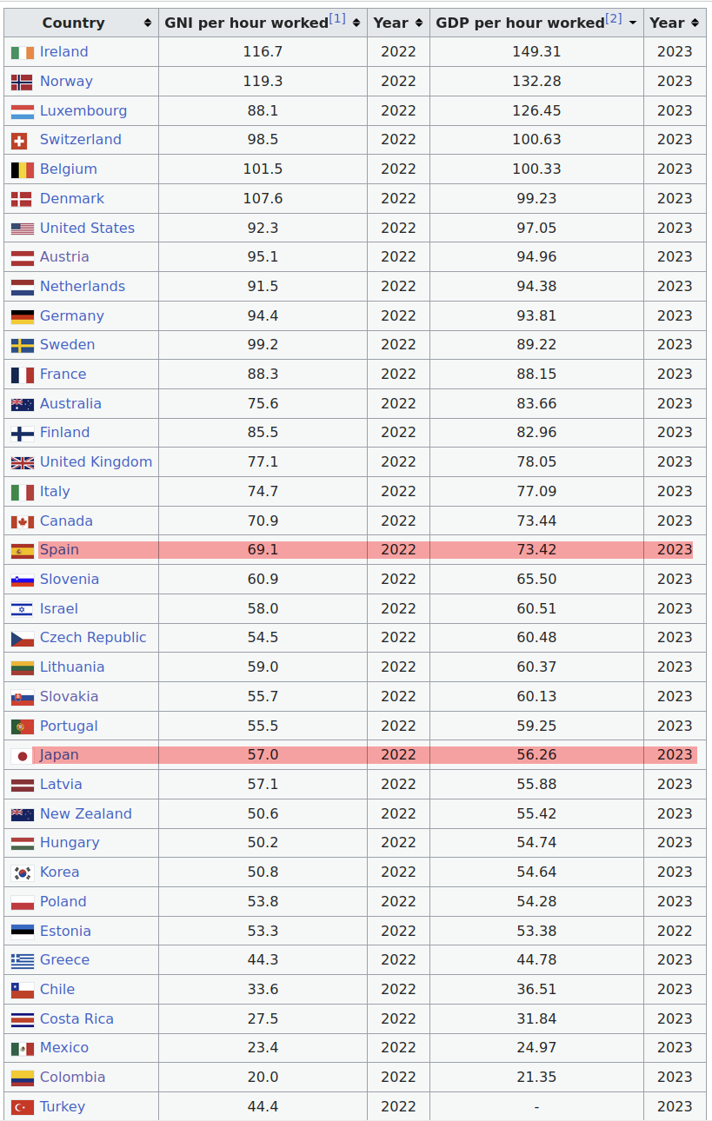
Task: Open the Austria country link
Action: [64, 257]
